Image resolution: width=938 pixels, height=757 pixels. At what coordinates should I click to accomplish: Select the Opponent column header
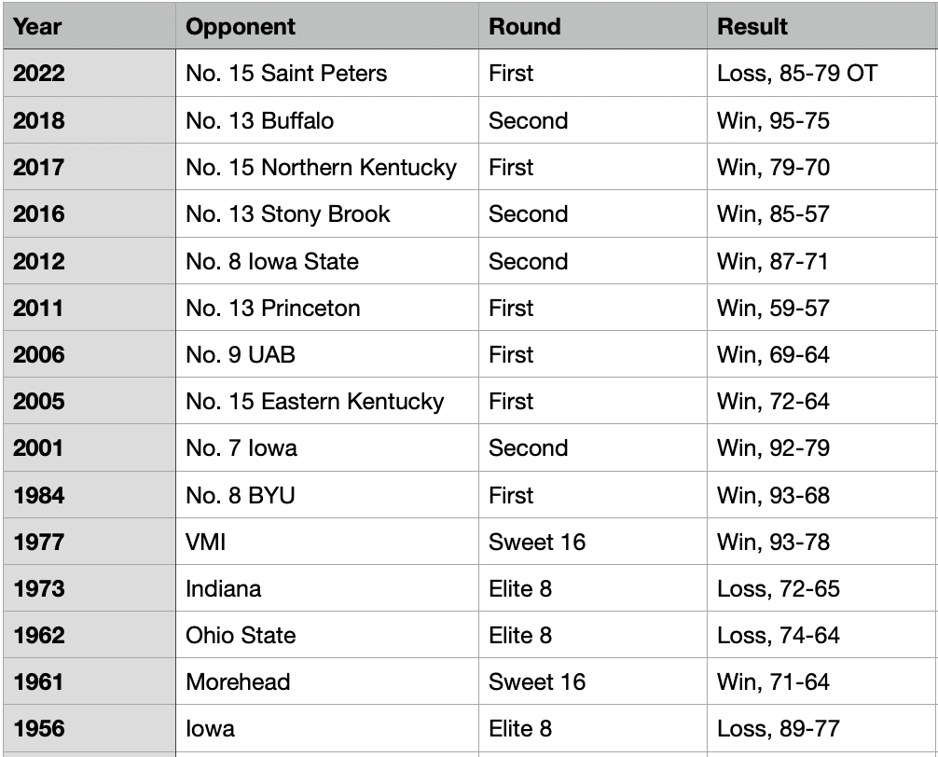[327, 26]
